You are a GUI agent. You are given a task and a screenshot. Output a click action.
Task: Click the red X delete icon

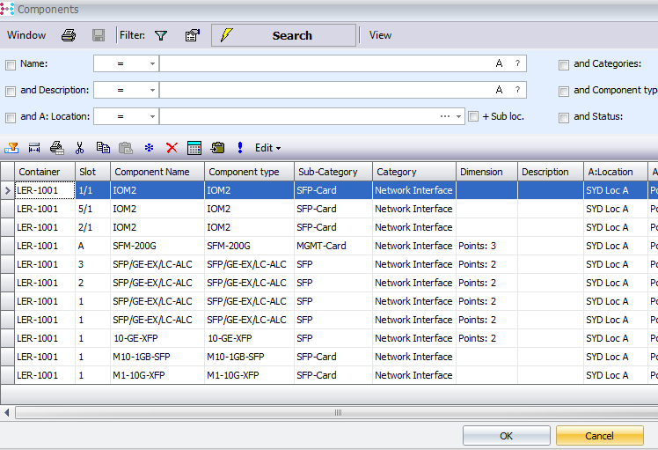(x=172, y=148)
